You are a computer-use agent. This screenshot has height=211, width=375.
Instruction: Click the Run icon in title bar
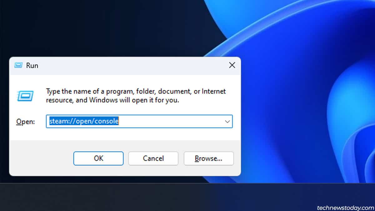tap(18, 65)
